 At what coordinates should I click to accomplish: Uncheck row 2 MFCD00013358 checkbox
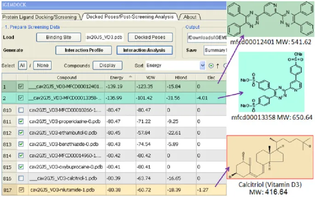click(21, 98)
